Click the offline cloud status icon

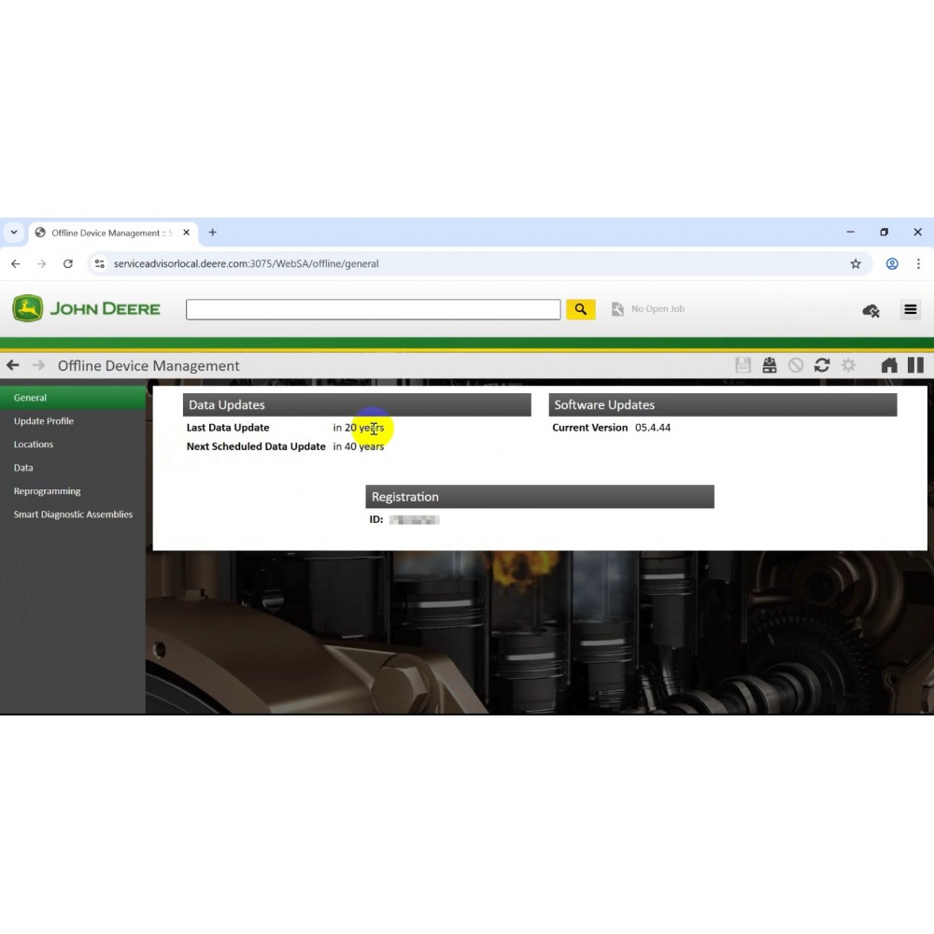click(870, 310)
